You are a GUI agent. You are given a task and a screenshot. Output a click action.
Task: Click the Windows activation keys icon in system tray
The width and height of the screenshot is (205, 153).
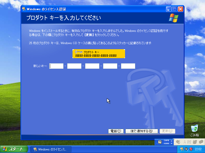[182, 149]
